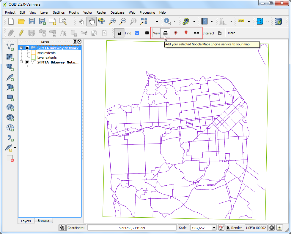Click the USER:100002 CRS status button
The width and height of the screenshot is (291, 234).
click(256, 228)
